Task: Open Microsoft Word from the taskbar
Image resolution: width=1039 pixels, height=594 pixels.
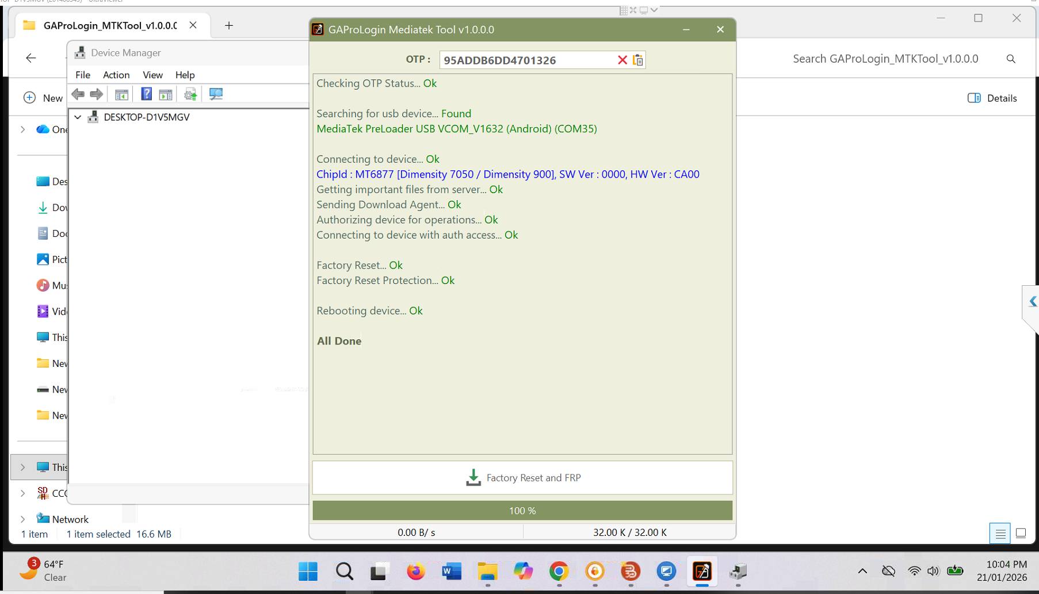Action: click(x=452, y=572)
